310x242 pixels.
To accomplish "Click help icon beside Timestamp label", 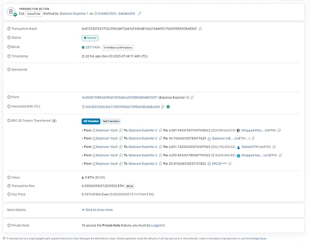I will coord(9,56).
